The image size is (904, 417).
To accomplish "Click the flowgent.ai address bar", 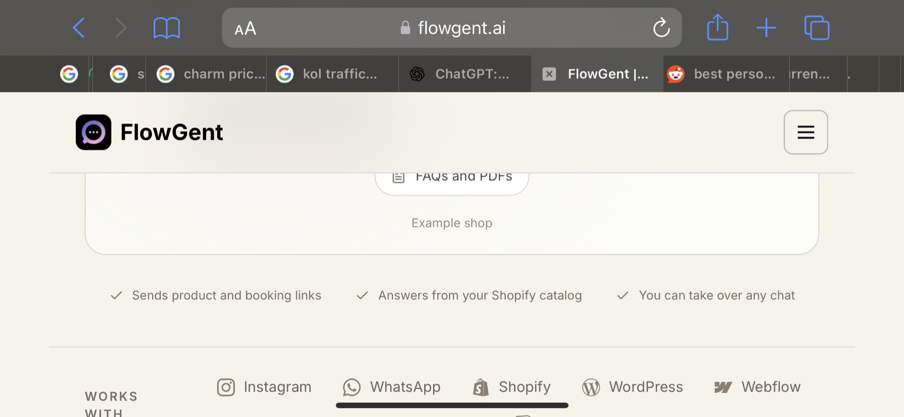I will pos(452,28).
